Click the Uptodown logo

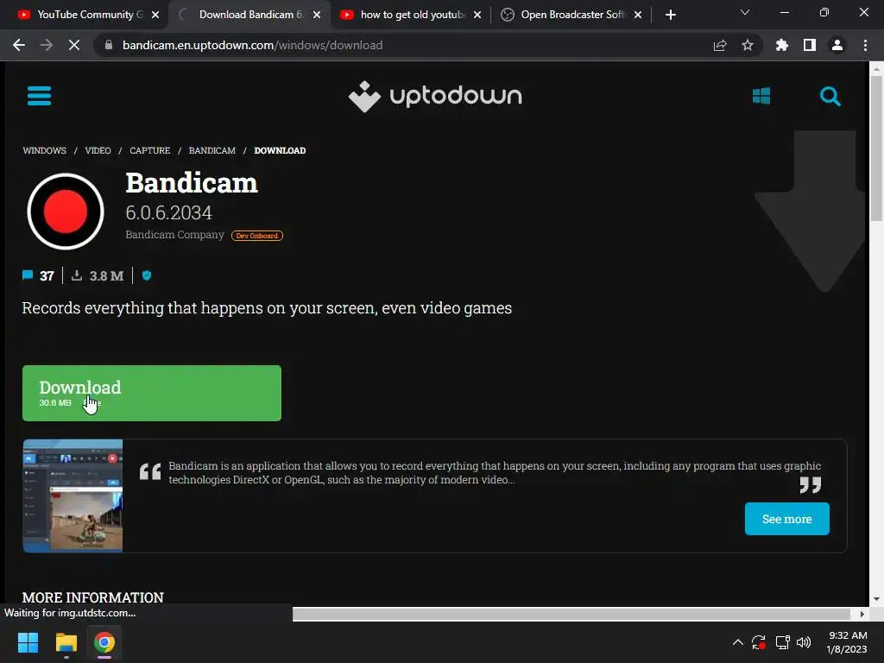point(435,97)
